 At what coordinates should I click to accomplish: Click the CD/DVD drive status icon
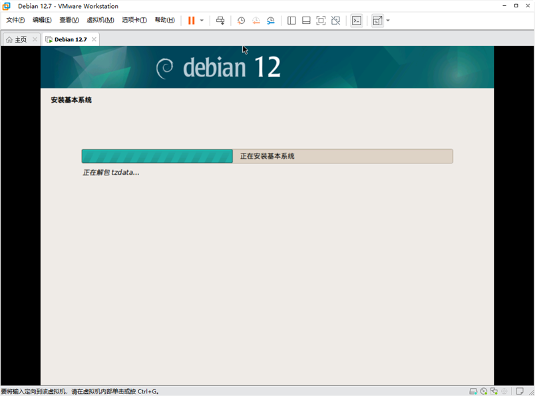coord(484,391)
